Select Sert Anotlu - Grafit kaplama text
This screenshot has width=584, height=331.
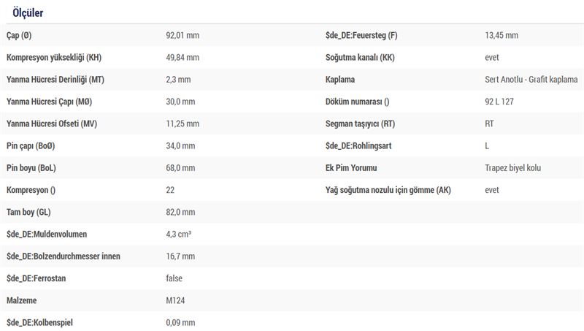point(531,80)
